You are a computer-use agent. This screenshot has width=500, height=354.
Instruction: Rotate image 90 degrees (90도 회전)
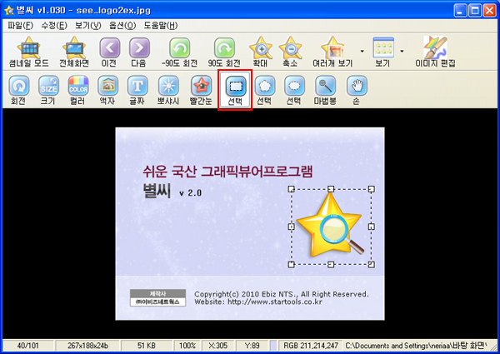pyautogui.click(x=224, y=52)
